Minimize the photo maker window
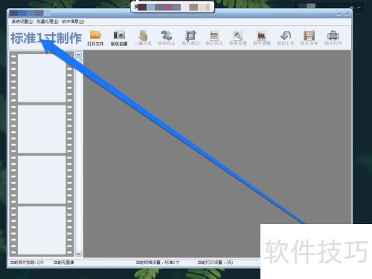Screen dimensions: 372x279 (x=339, y=13)
